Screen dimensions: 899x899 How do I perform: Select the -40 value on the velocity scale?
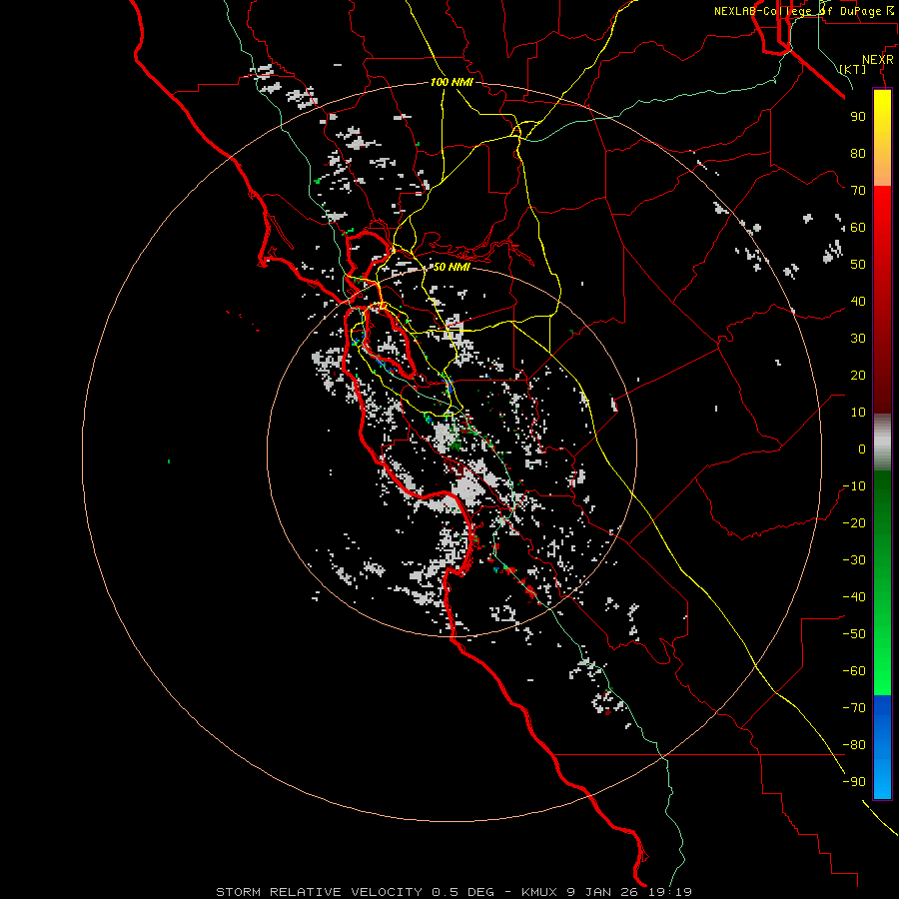(x=854, y=597)
